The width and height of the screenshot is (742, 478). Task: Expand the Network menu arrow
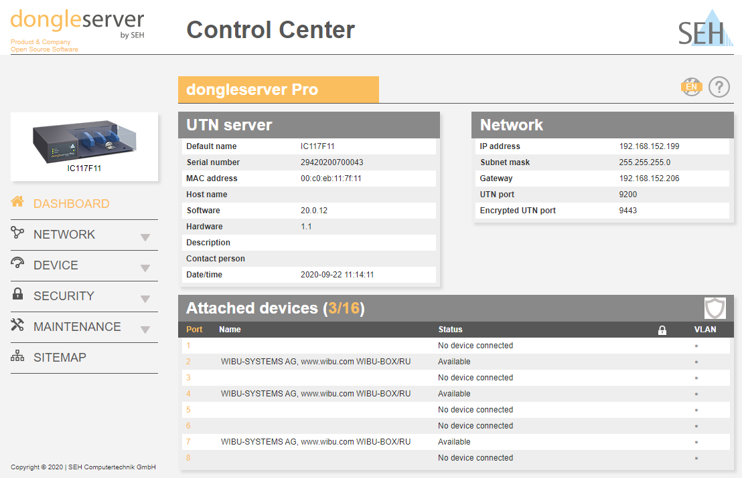145,237
